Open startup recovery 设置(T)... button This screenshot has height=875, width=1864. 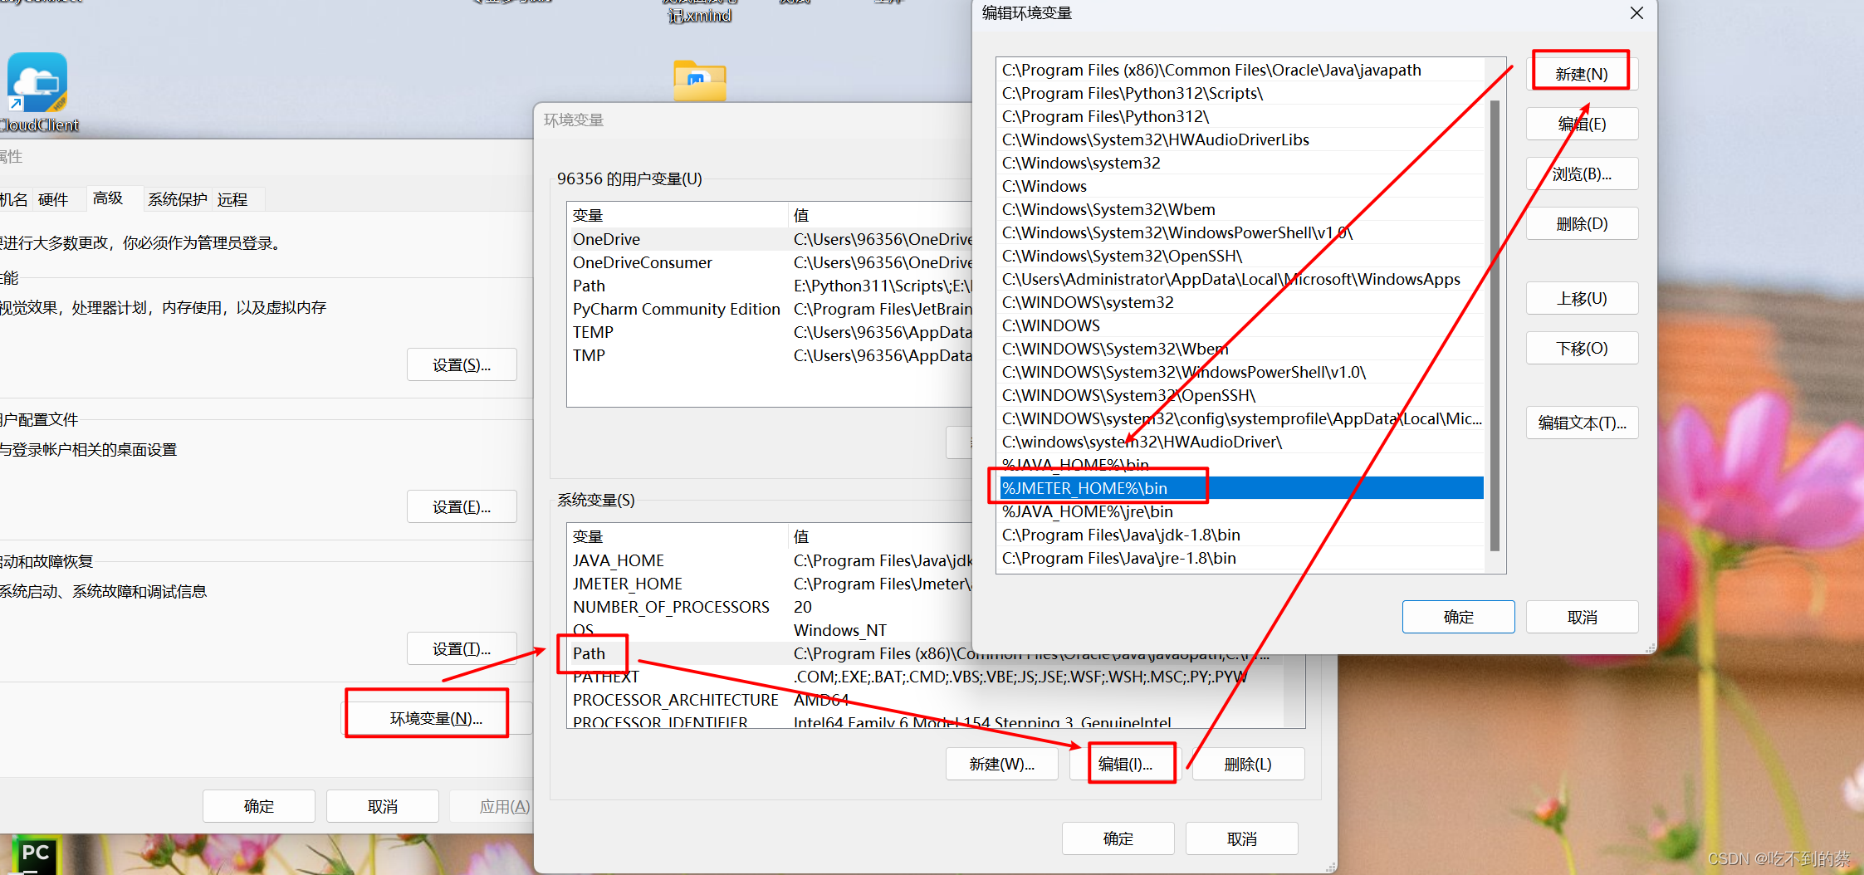click(462, 648)
